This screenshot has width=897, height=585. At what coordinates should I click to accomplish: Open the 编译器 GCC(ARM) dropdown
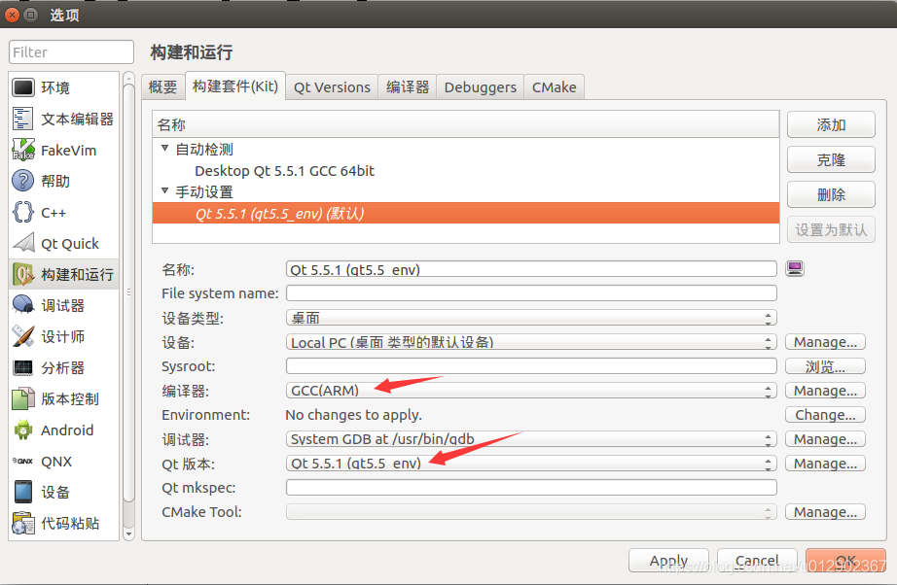pos(531,391)
